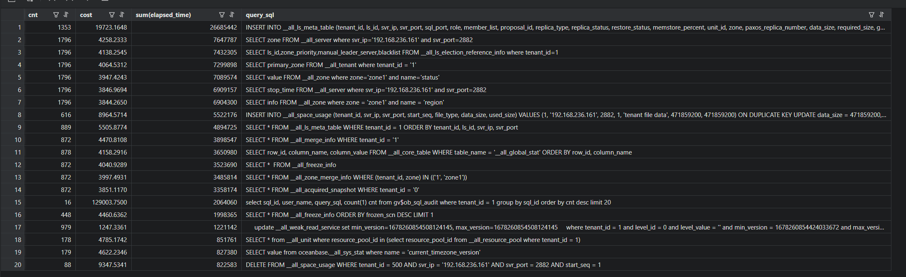Sort by the query_sql column
906x277 pixels.
[881, 15]
